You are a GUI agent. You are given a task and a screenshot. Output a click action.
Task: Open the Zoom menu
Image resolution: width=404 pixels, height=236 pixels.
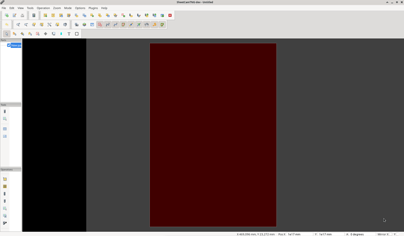point(57,8)
